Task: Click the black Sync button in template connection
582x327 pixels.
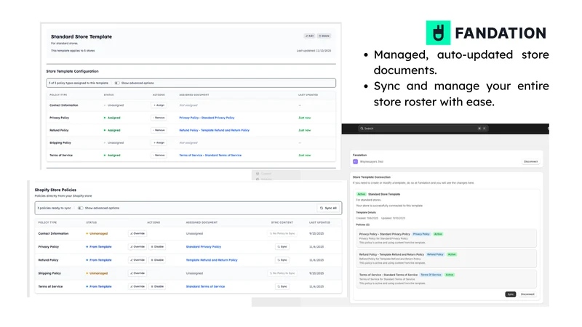Action: click(x=511, y=294)
